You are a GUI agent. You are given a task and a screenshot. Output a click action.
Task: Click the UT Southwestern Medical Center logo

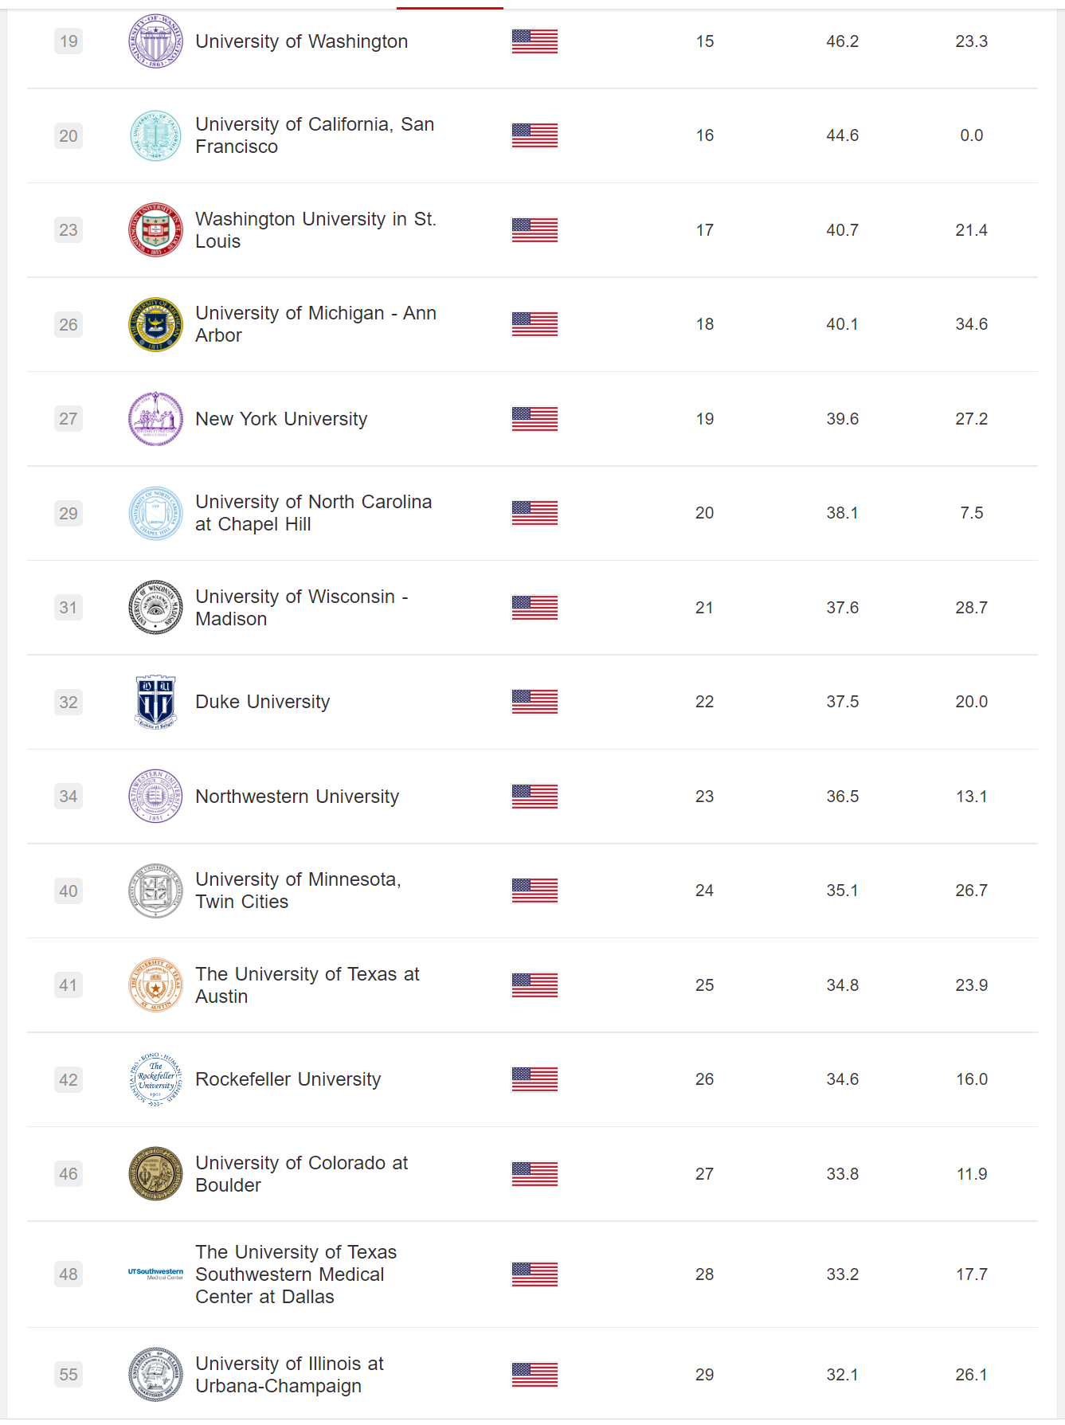coord(155,1274)
